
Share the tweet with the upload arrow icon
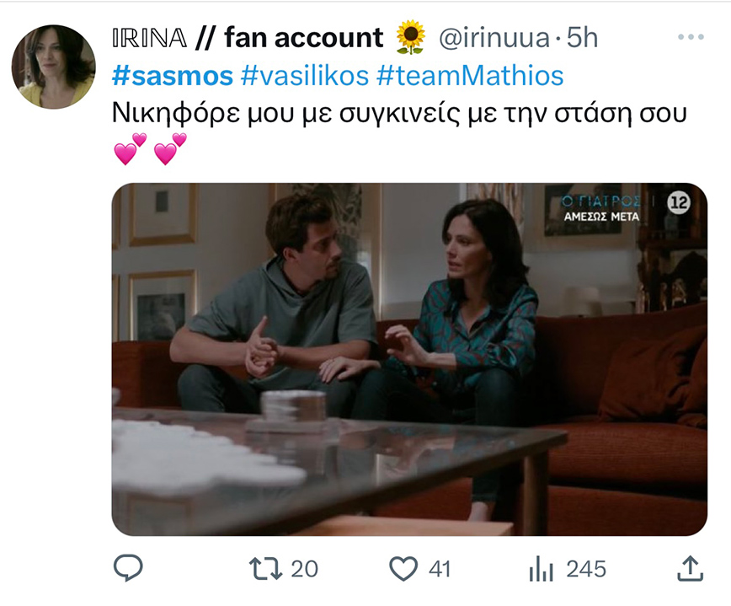(x=690, y=568)
